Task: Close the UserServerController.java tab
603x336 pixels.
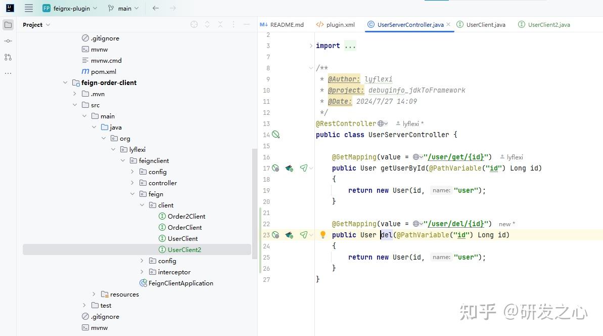Action: tap(448, 24)
